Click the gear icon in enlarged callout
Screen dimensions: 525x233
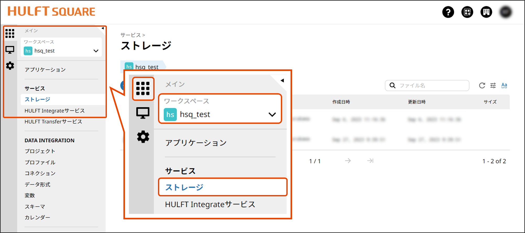pyautogui.click(x=143, y=137)
